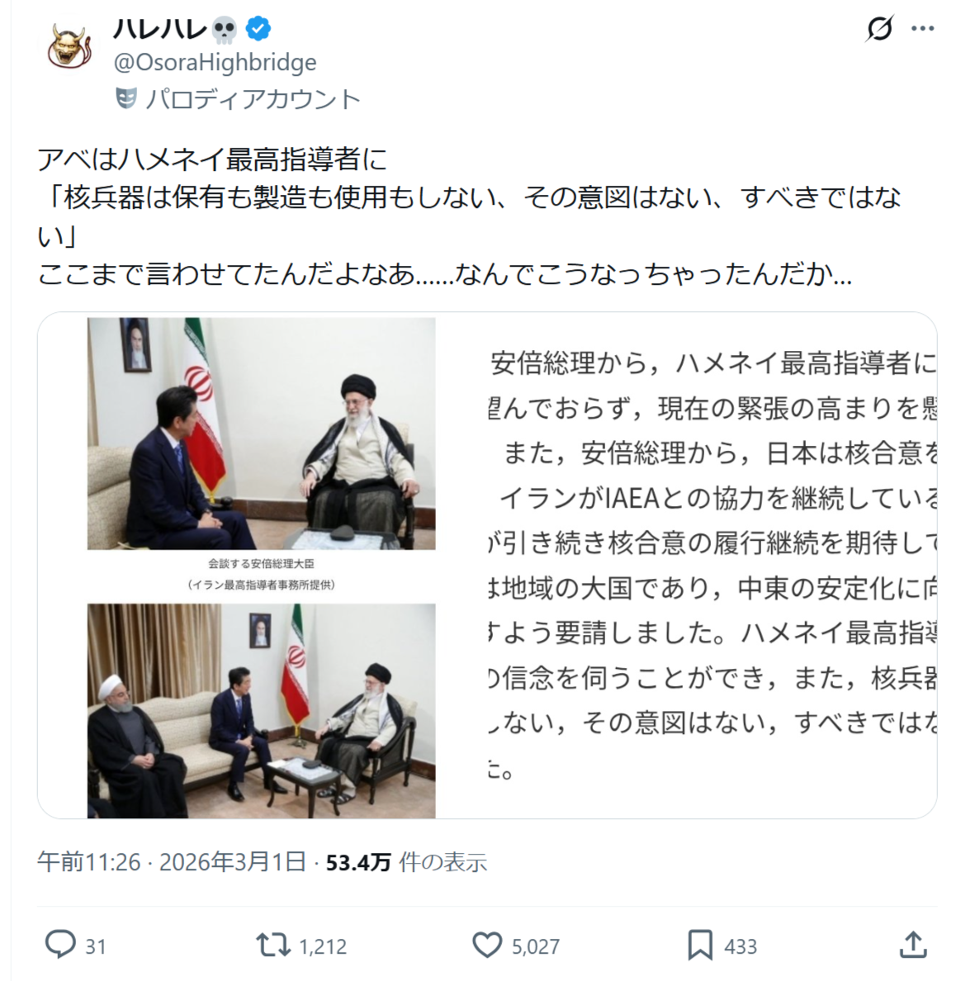Click the 5,027 likes count
Screen dimensions: 961x981
[536, 946]
